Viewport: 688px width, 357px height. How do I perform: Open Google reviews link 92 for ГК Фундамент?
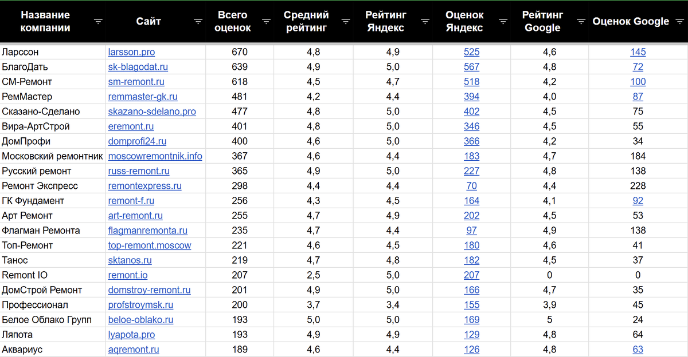click(638, 201)
